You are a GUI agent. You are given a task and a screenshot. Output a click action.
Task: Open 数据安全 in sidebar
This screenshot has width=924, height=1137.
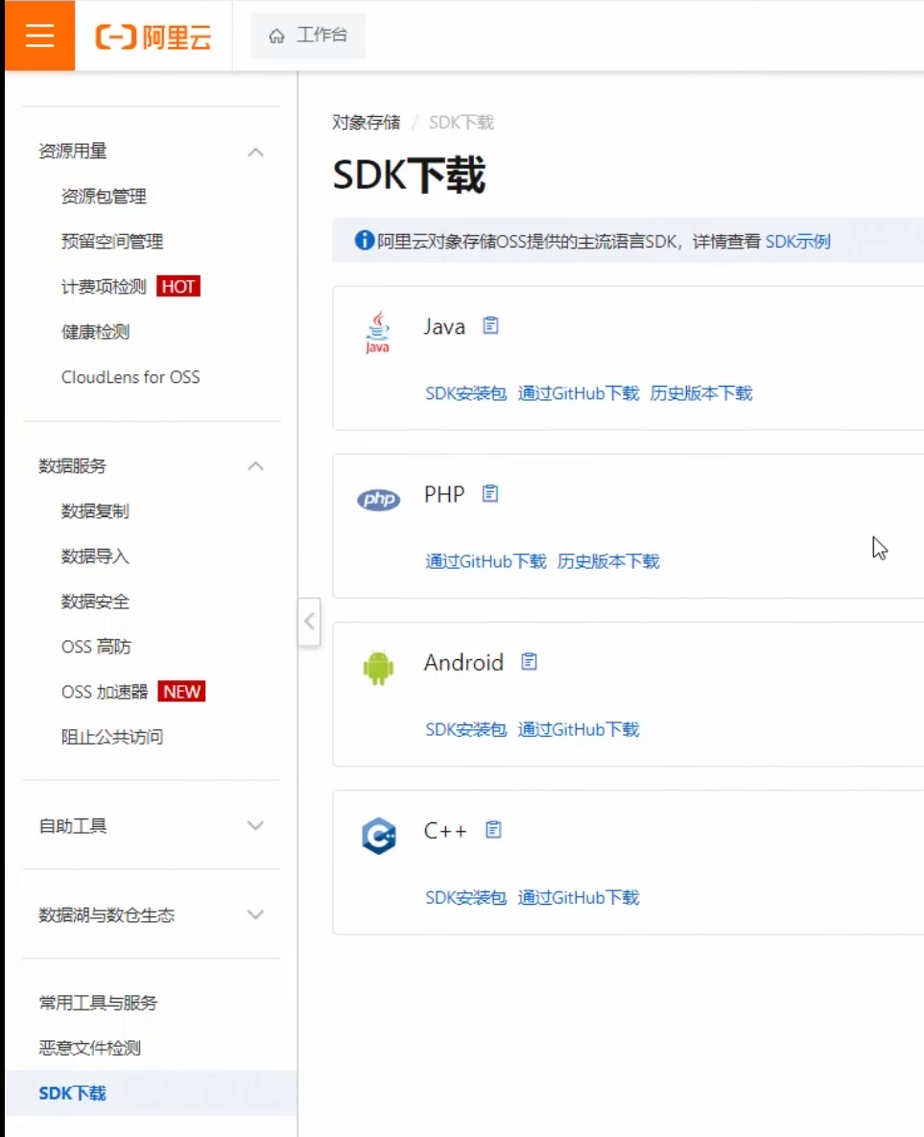coord(96,602)
